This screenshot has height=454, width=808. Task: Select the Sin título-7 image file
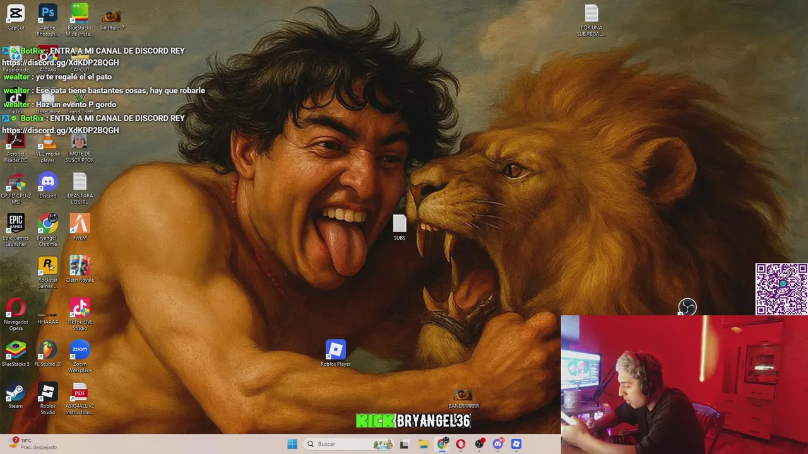point(112,20)
